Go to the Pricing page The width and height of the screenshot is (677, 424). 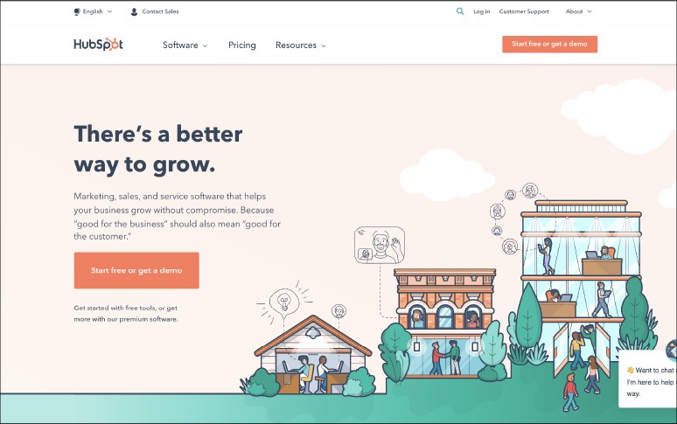pyautogui.click(x=241, y=45)
